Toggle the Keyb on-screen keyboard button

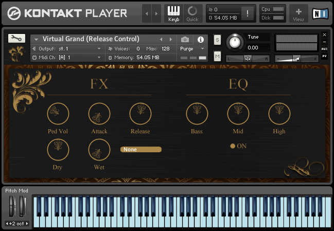click(173, 13)
